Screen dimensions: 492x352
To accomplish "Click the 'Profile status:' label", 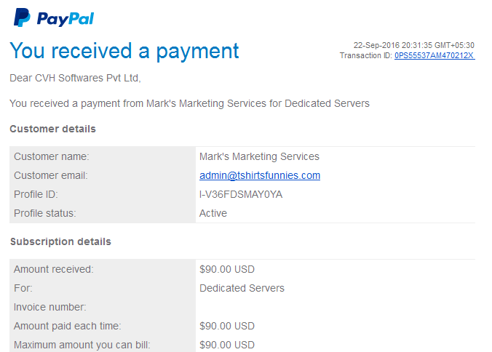I will click(45, 213).
